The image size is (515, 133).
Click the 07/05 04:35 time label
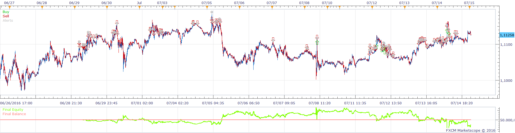pyautogui.click(x=213, y=103)
